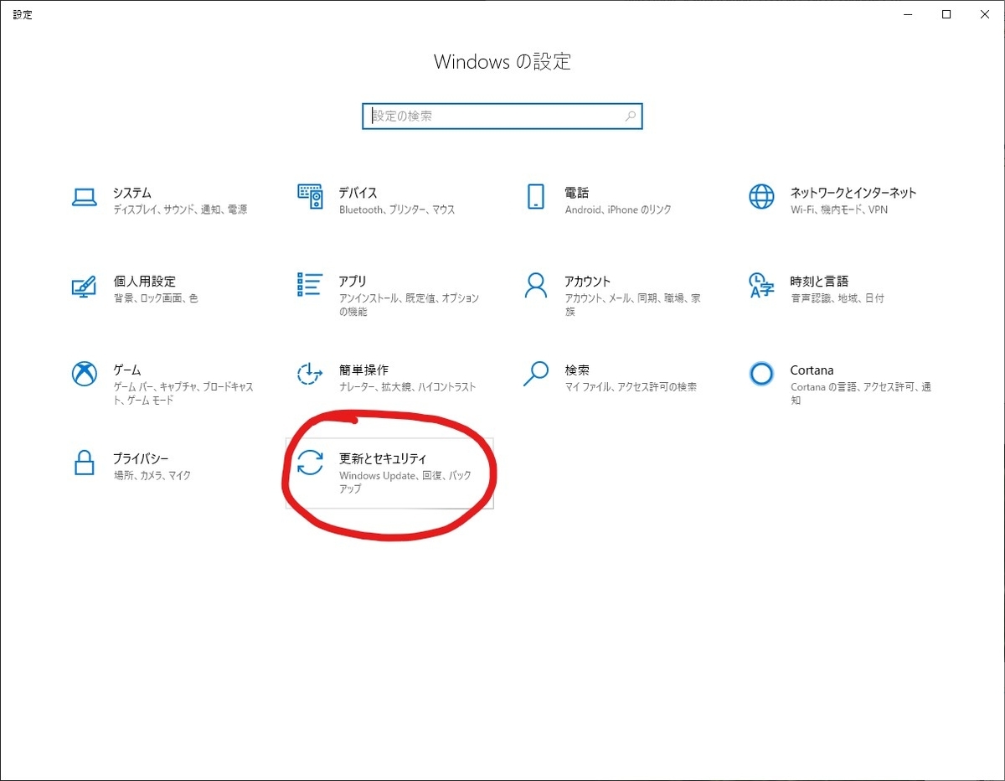Open the 電話 phone icon
This screenshot has width=1005, height=781.
tap(536, 196)
